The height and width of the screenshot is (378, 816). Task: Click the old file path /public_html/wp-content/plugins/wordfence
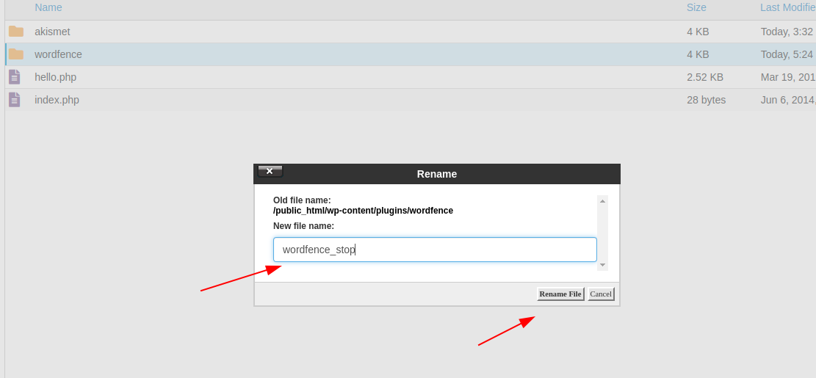tap(364, 211)
